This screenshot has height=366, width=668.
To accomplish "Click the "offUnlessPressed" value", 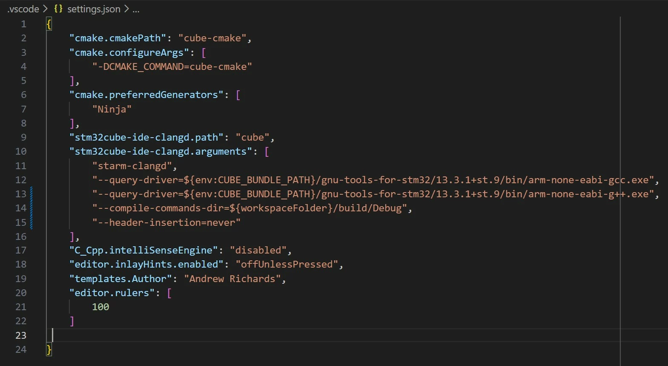I will pos(287,264).
